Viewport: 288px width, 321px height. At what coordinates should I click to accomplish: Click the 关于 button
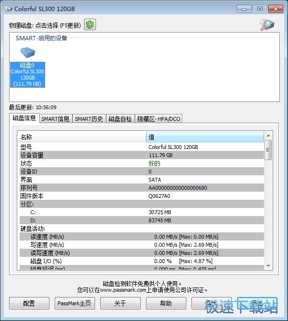(120, 303)
